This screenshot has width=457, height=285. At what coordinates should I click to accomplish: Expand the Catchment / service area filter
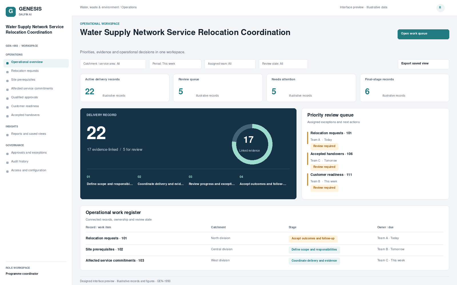113,64
